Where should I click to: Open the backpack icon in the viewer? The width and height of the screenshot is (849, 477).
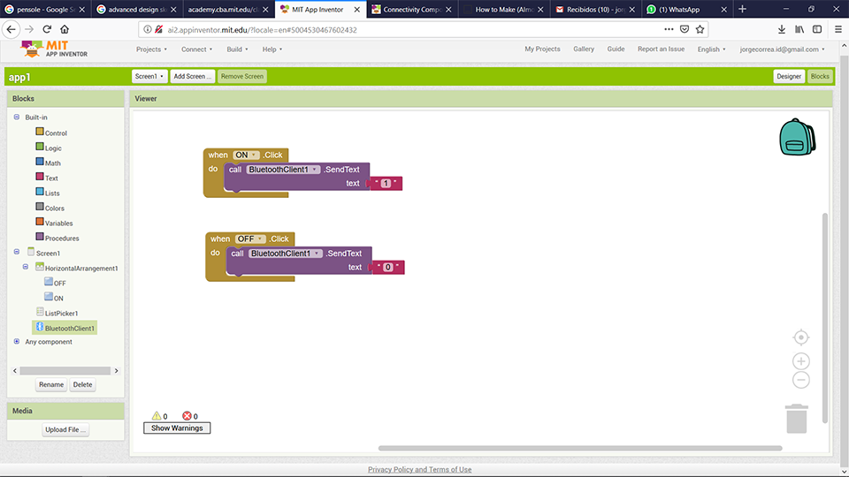coord(797,137)
